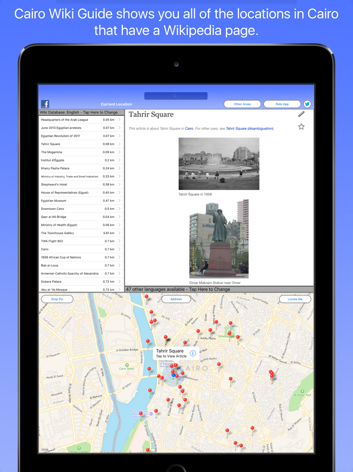This screenshot has height=472, width=353.
Task: Select Shepheard's Hotel list entry
Action: [x=81, y=184]
